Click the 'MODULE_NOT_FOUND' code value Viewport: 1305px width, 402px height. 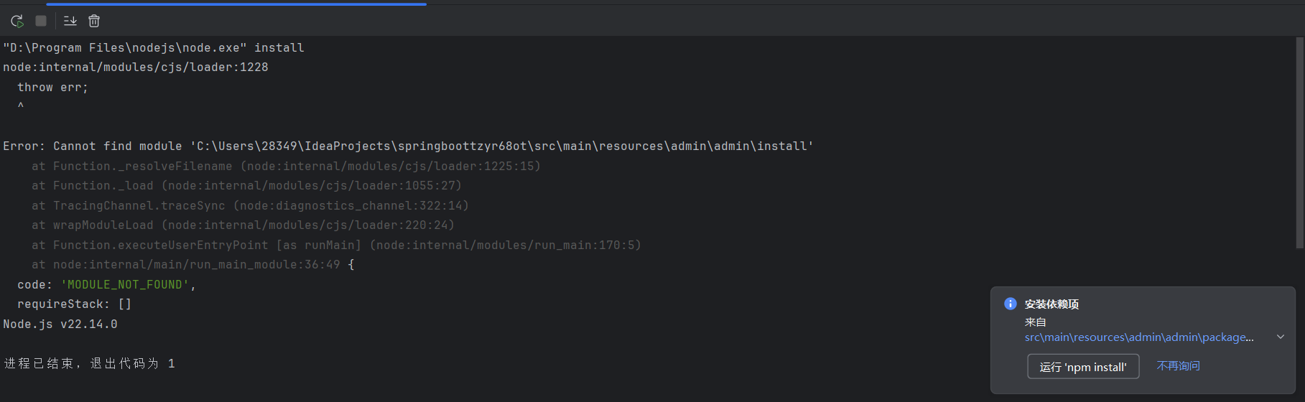(125, 284)
